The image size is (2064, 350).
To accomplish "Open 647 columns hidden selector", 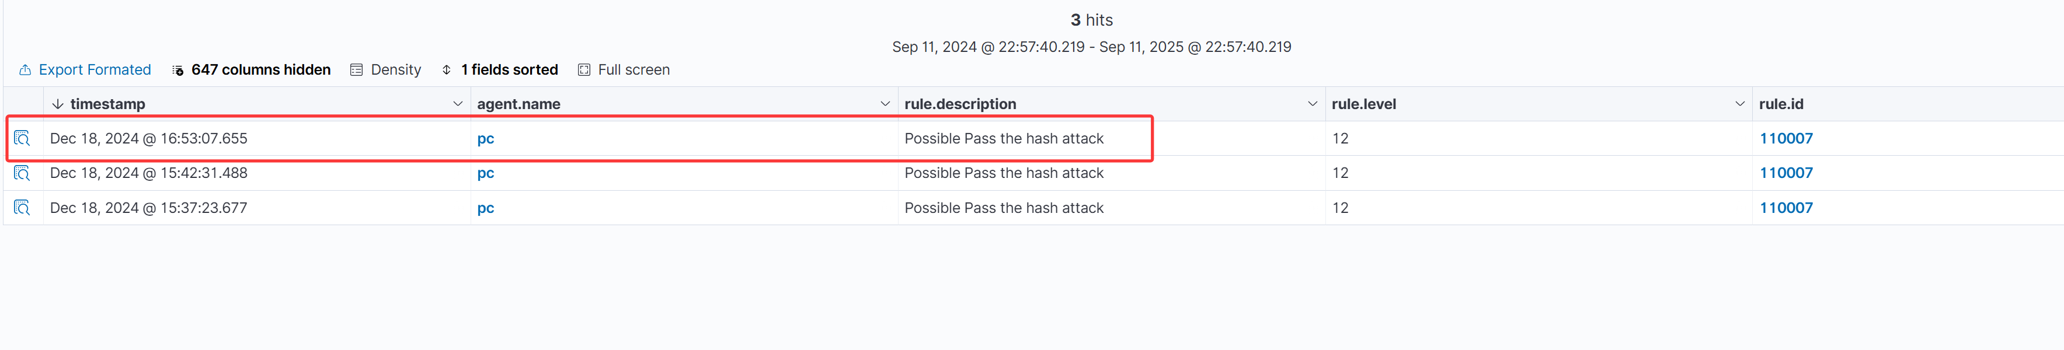I will [x=251, y=69].
